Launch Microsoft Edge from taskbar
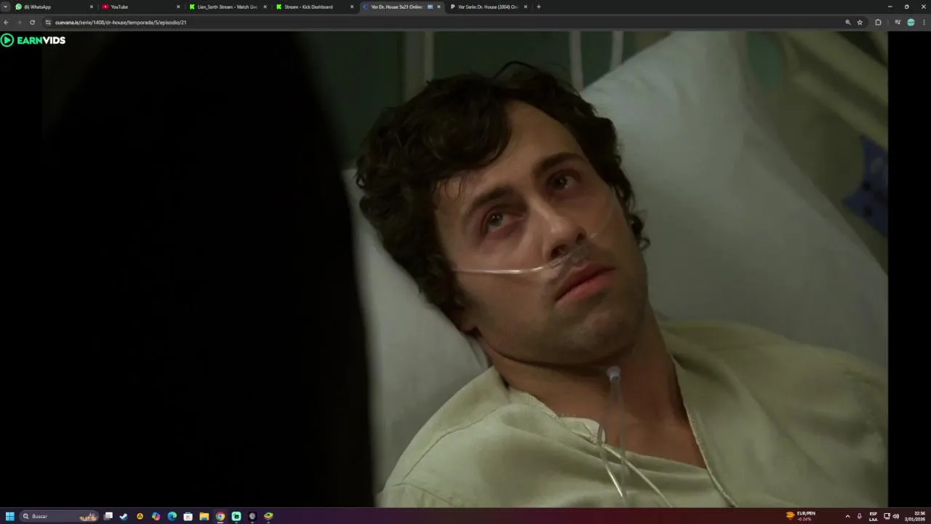 point(172,516)
